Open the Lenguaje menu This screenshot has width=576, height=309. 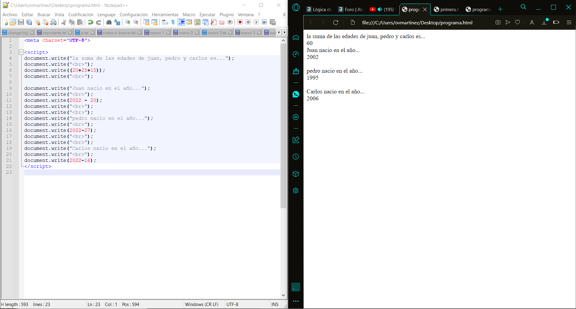106,14
